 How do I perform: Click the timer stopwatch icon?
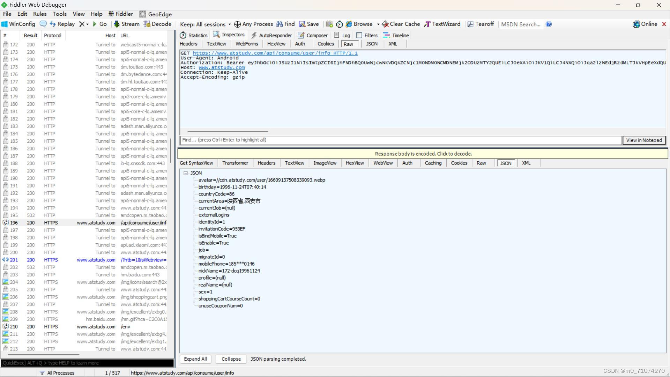tap(339, 24)
